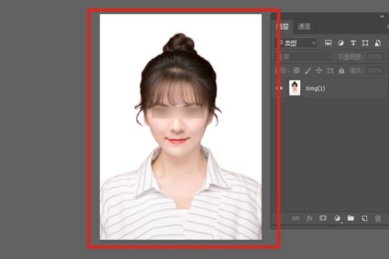Lock image pixels brush icon
This screenshot has height=259, width=389.
click(307, 71)
